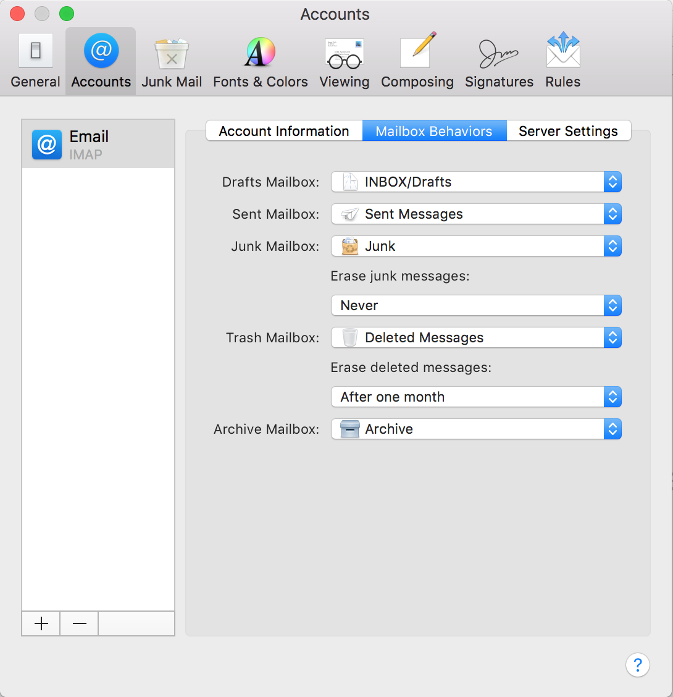Click the green zoom window button

pos(67,14)
